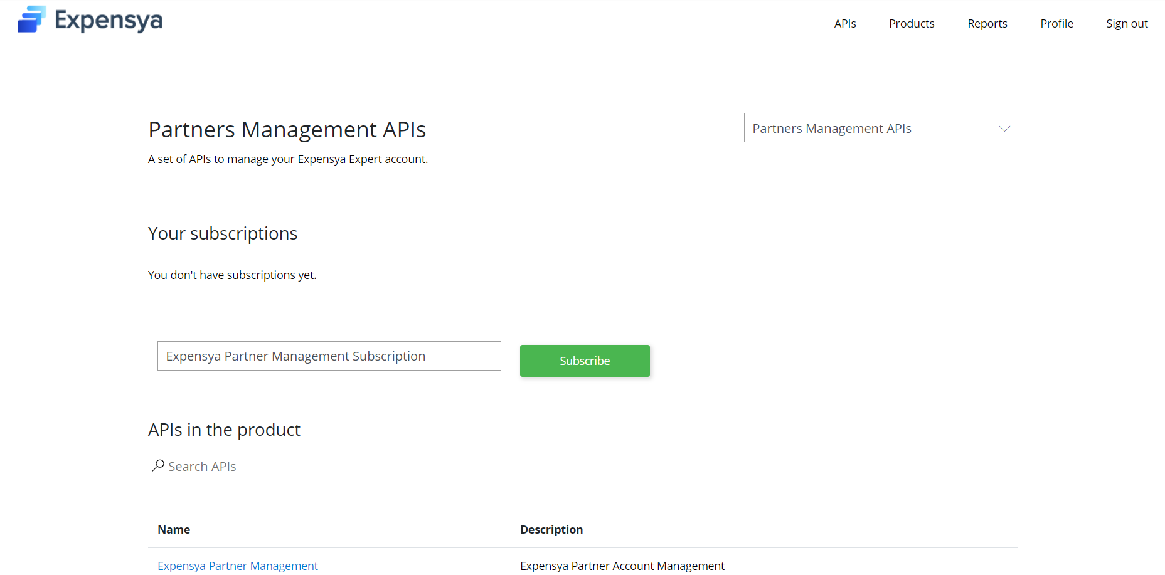
Task: Focus the subscription name text field
Action: click(329, 356)
